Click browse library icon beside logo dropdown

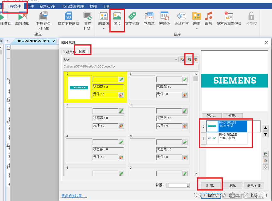(182, 59)
